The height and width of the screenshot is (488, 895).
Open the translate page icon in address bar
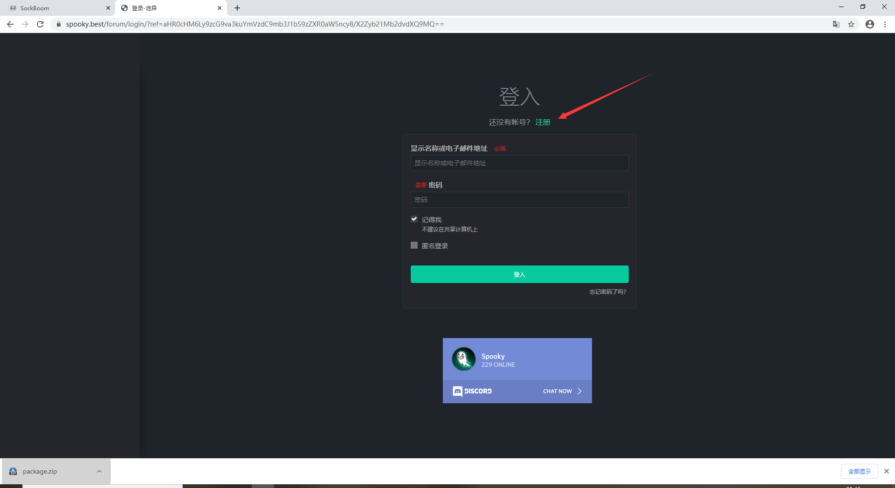(836, 24)
